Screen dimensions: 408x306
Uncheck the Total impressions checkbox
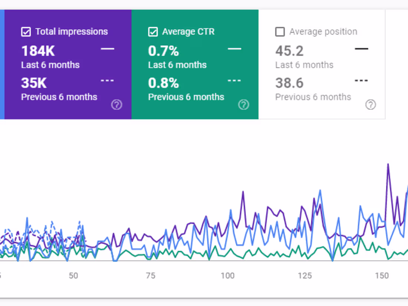pos(26,32)
